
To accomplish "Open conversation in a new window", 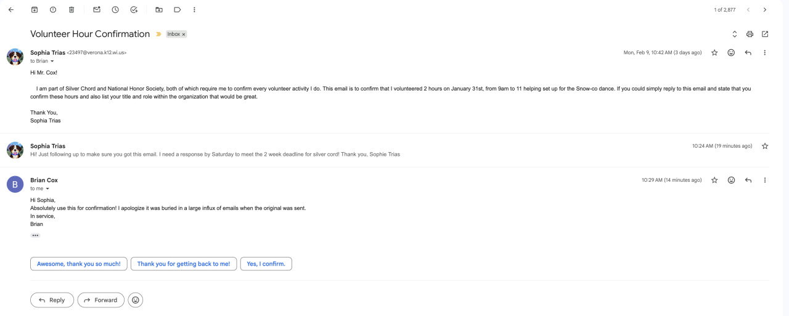I will tap(765, 34).
